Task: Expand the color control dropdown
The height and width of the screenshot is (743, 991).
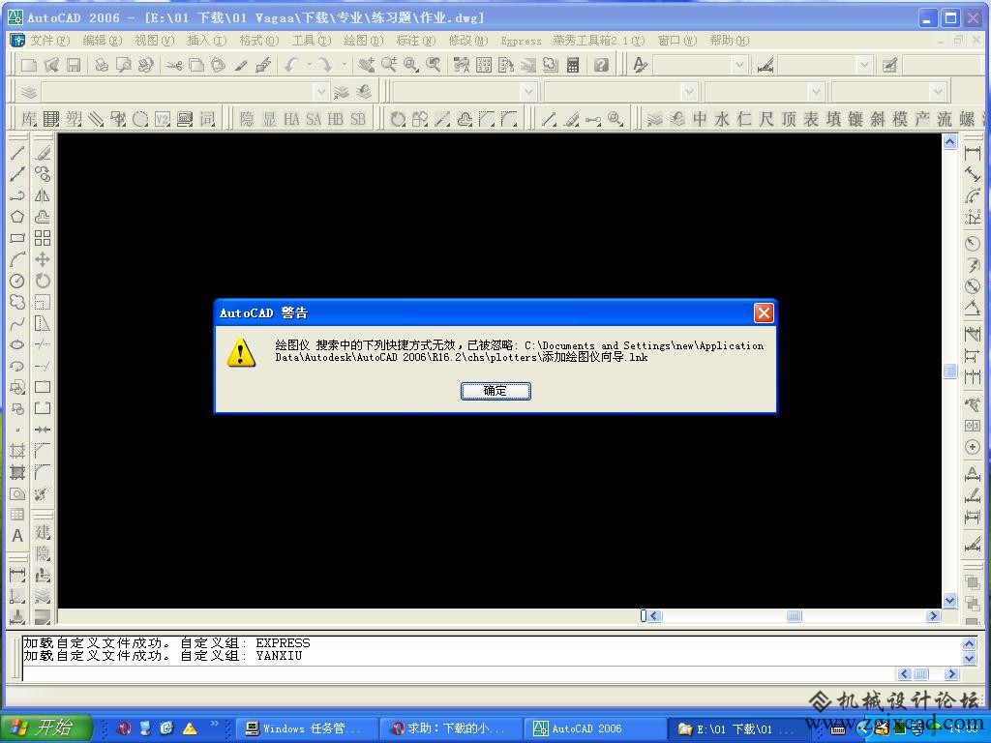Action: click(529, 92)
